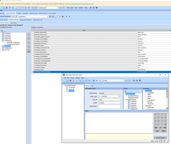Screen dimensions: 171x144
Task: Switch to the Sort Order tab
Action: pyautogui.click(x=14, y=23)
